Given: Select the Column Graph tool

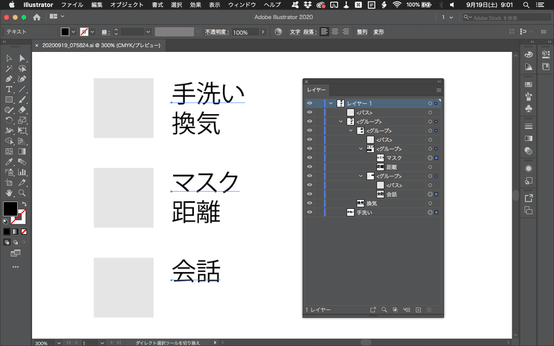Looking at the screenshot, I should coord(22,172).
